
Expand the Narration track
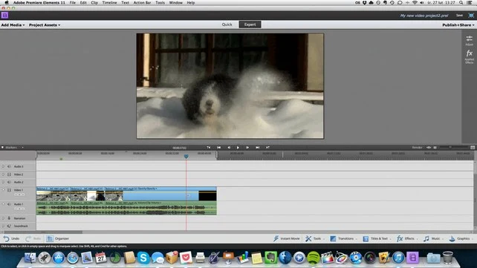[x=4, y=218]
